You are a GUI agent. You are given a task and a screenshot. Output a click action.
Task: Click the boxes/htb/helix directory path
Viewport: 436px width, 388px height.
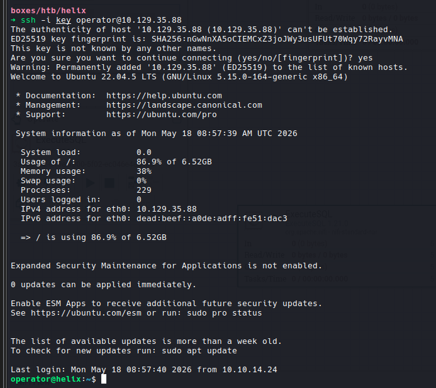click(48, 11)
